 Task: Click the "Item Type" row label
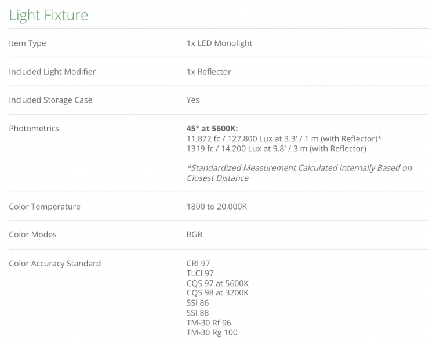tap(27, 43)
